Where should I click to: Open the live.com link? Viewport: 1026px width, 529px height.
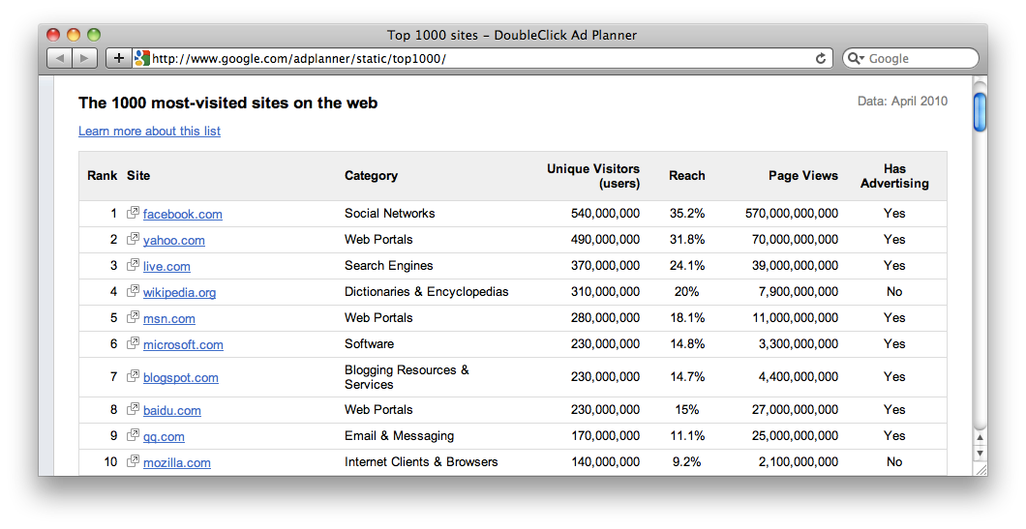(x=166, y=266)
